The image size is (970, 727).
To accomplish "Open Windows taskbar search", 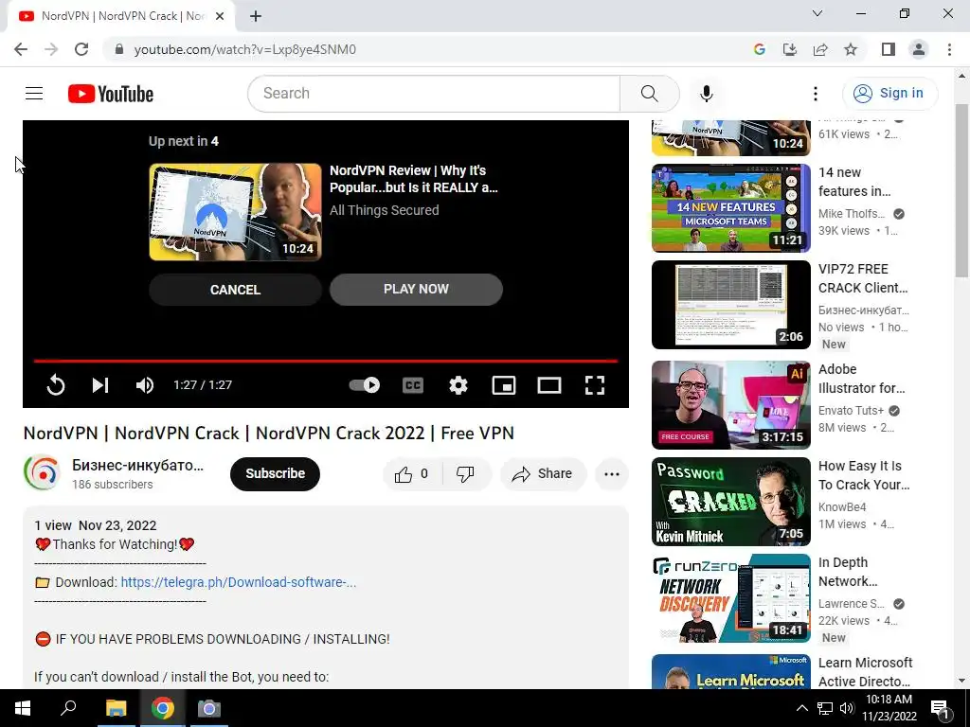I will 68,708.
